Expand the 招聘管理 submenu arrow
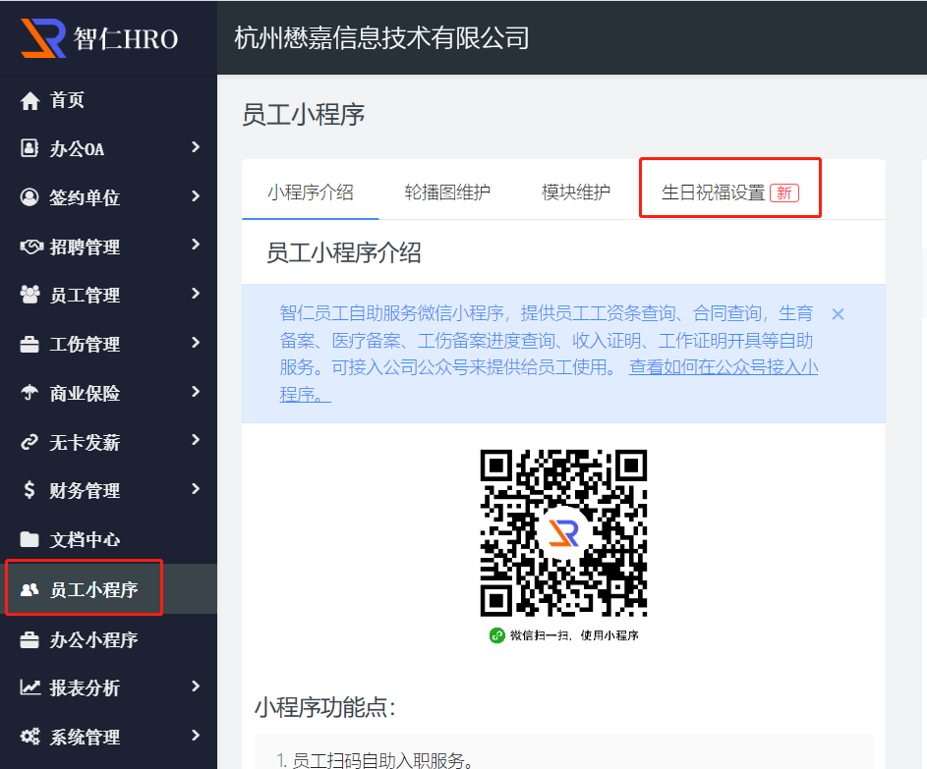 pyautogui.click(x=196, y=245)
